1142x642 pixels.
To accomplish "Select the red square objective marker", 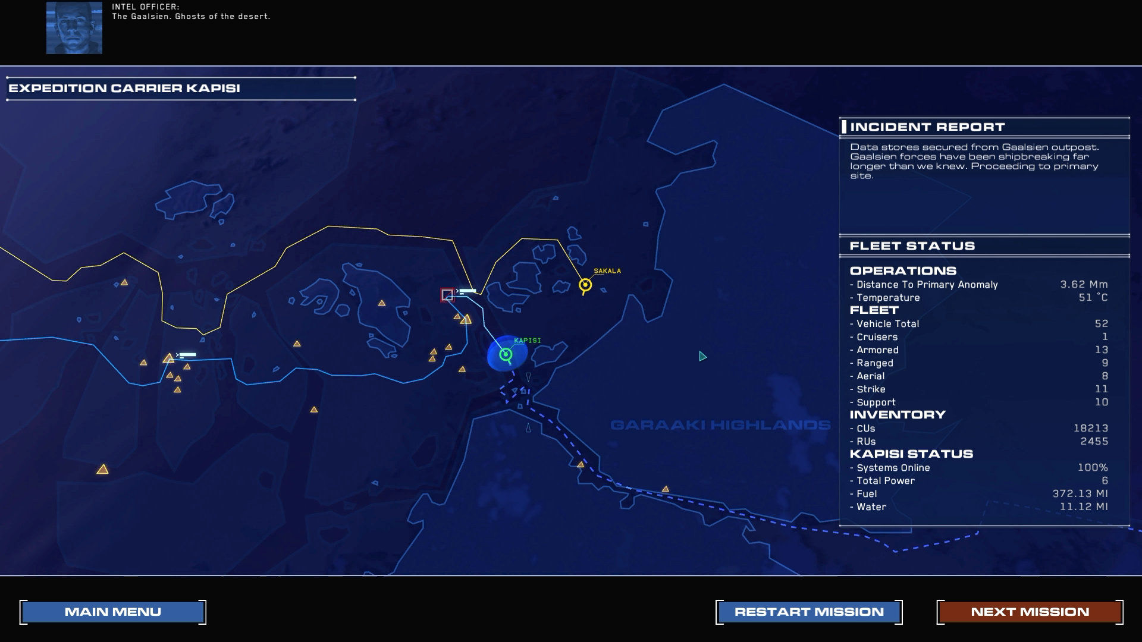I will [447, 295].
